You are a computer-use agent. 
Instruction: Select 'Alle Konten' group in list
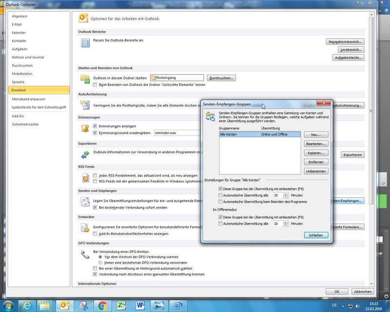click(259, 134)
